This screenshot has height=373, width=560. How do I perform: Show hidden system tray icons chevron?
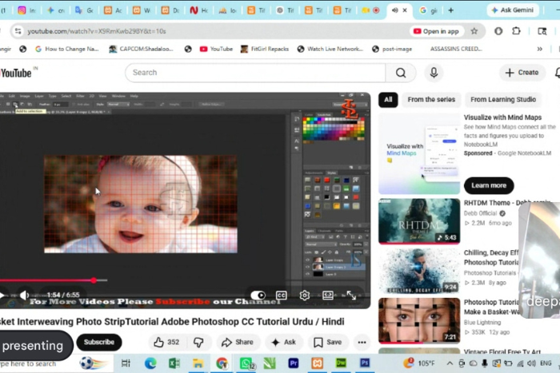pyautogui.click(x=450, y=363)
